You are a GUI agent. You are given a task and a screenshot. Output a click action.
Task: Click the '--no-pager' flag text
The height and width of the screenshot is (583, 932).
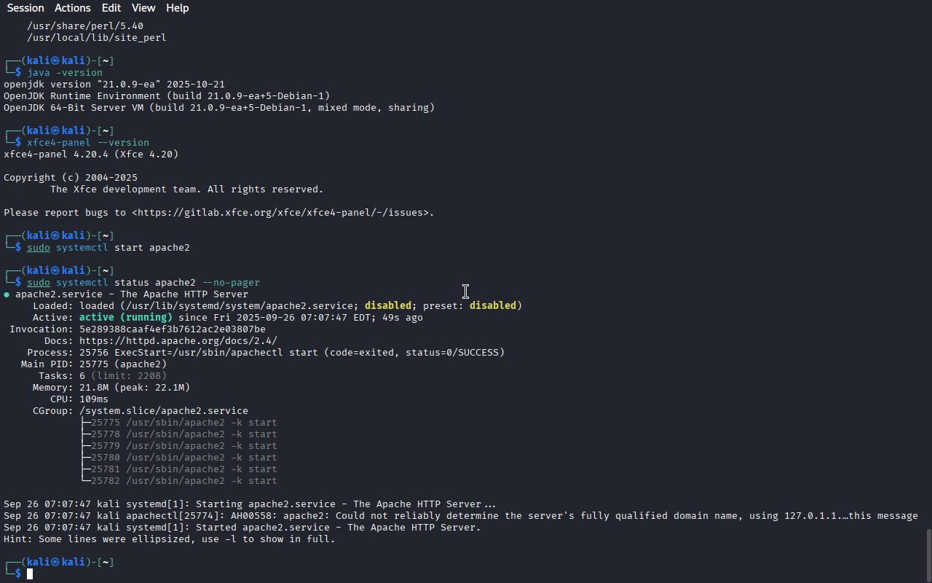(231, 283)
